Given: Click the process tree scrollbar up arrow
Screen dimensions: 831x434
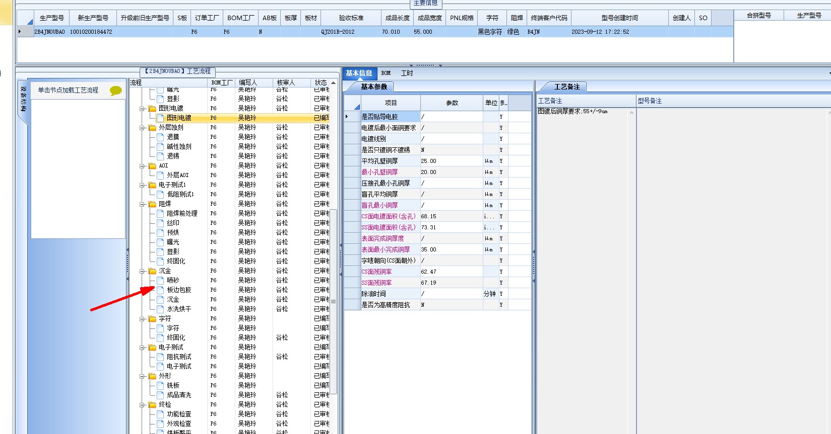Looking at the screenshot, I should pos(333,83).
